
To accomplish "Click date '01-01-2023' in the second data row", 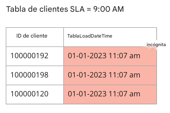I will pyautogui.click(x=87, y=75).
